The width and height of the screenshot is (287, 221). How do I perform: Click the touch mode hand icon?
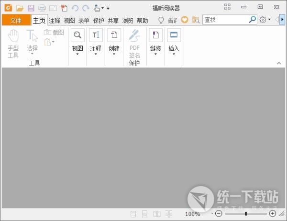coord(97,8)
